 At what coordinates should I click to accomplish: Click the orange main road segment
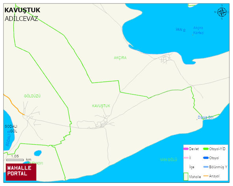point(14,105)
